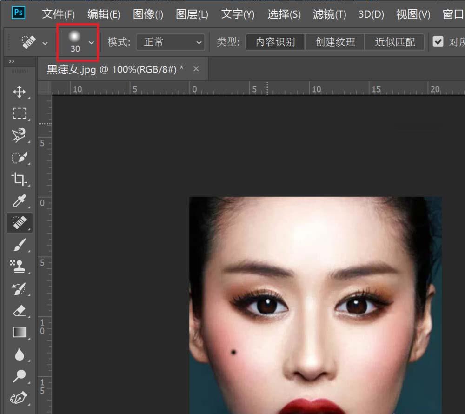Select the Eyedropper tool
The image size is (465, 414).
[20, 201]
